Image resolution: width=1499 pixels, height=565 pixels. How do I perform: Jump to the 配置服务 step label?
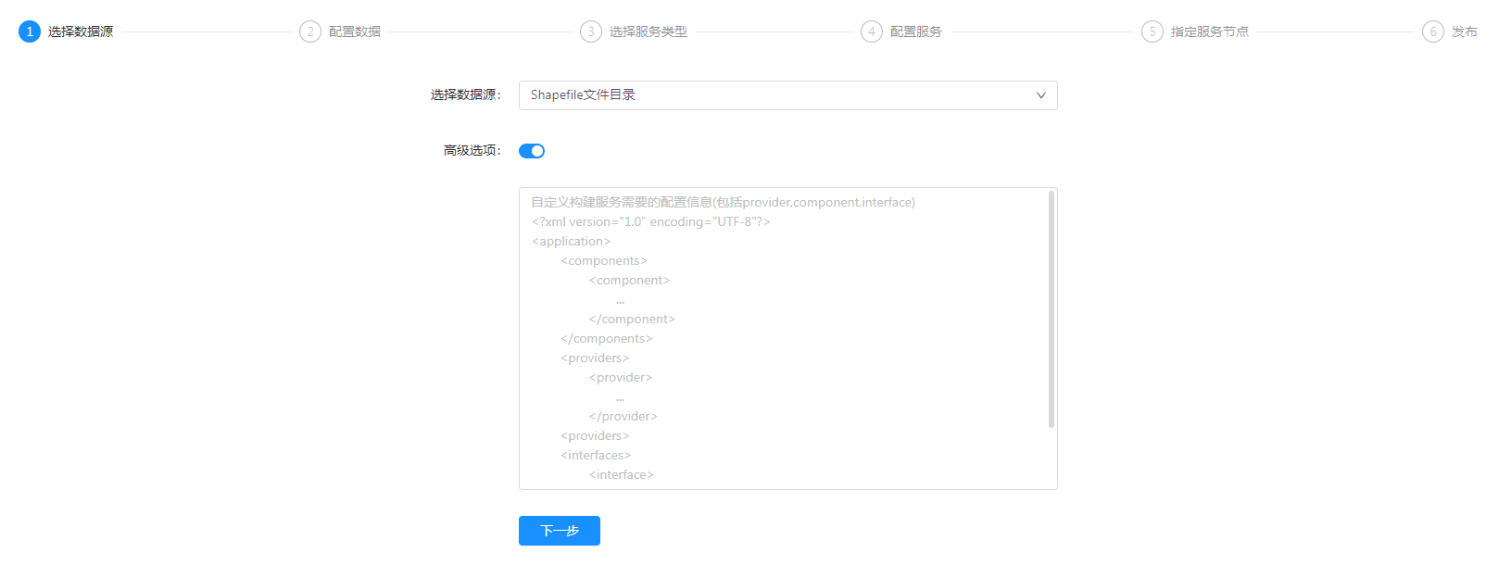[916, 31]
